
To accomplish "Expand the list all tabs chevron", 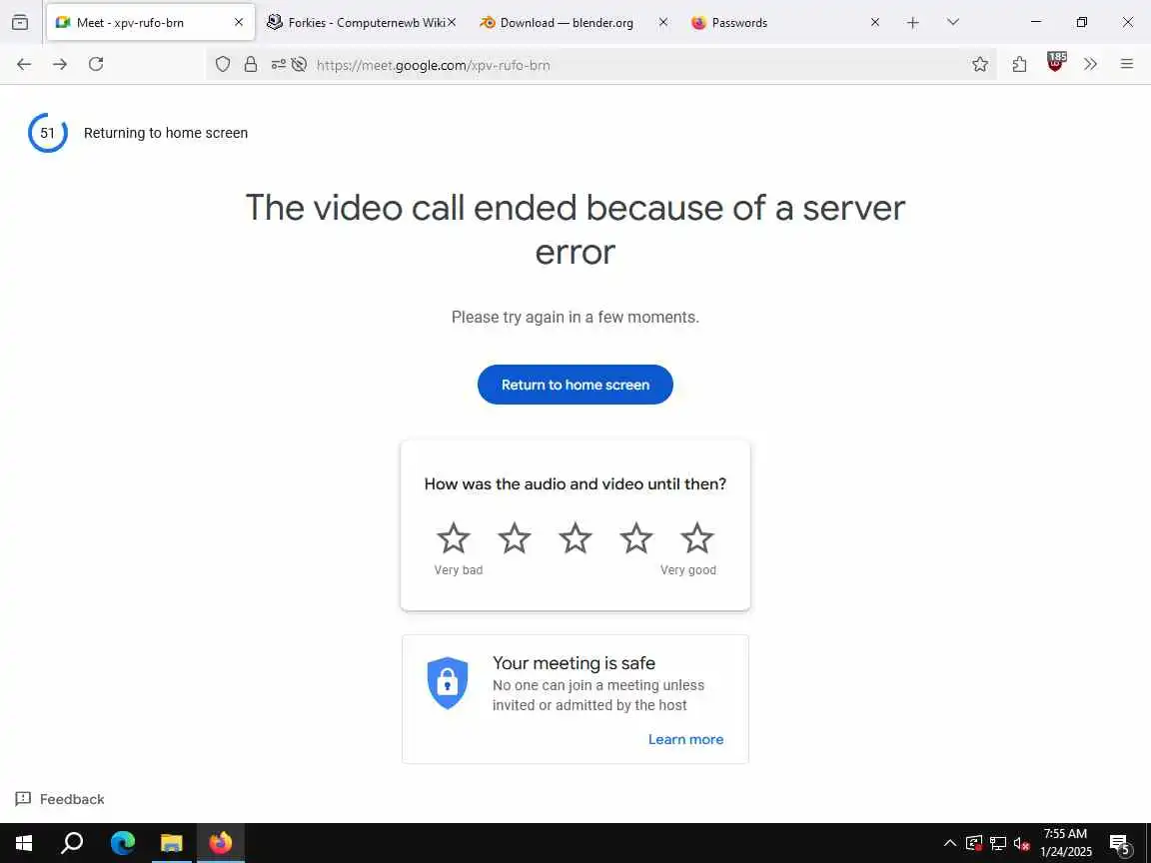I will coord(953,22).
